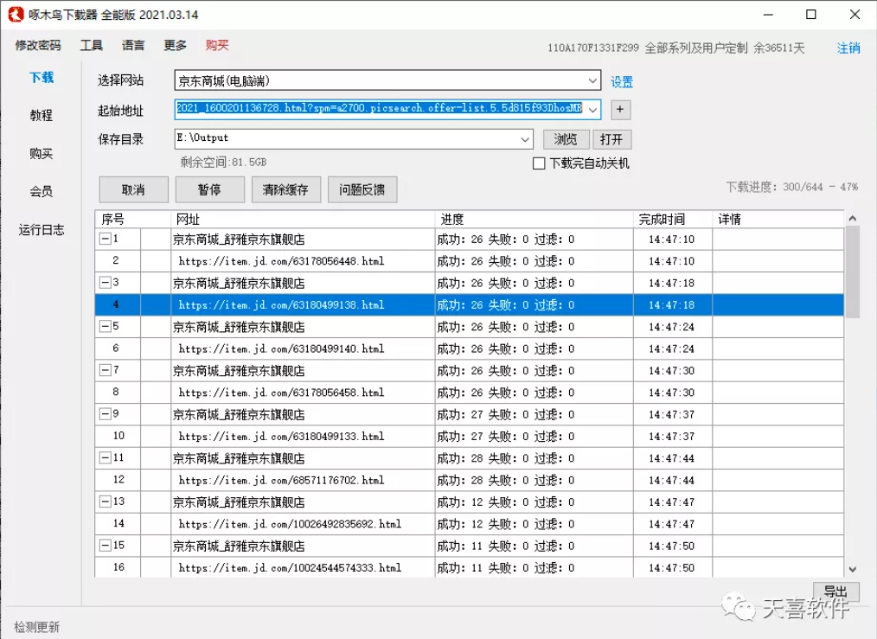Click the 设置 settings link
Viewport: 877px width, 639px height.
(622, 82)
